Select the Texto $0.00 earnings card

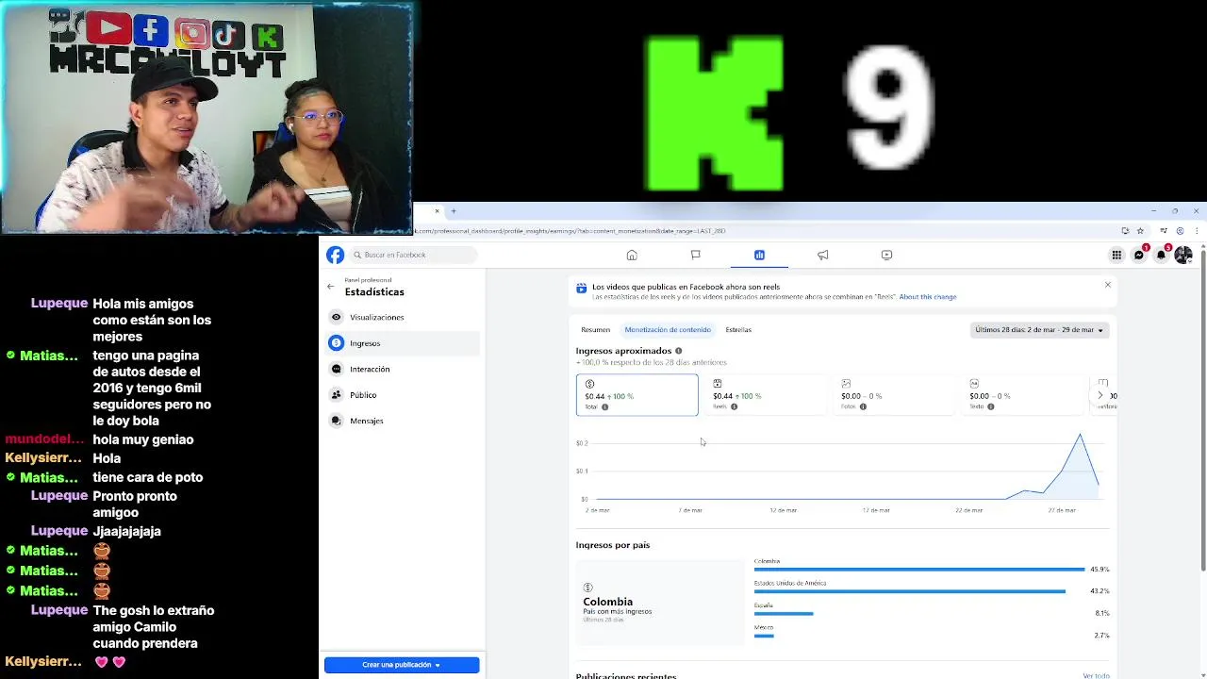(1022, 395)
